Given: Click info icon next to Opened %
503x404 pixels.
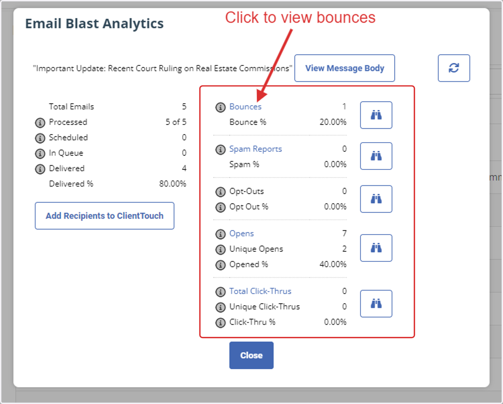Looking at the screenshot, I should (x=220, y=265).
